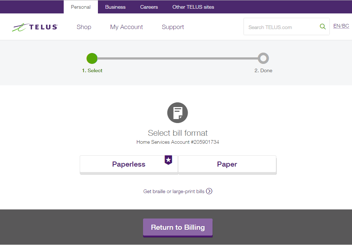Open the Other TELUS sites menu
352x245 pixels.
click(193, 7)
